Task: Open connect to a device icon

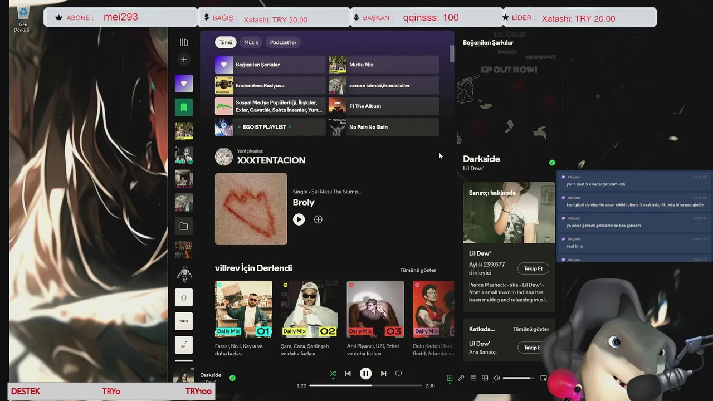Action: pos(485,378)
